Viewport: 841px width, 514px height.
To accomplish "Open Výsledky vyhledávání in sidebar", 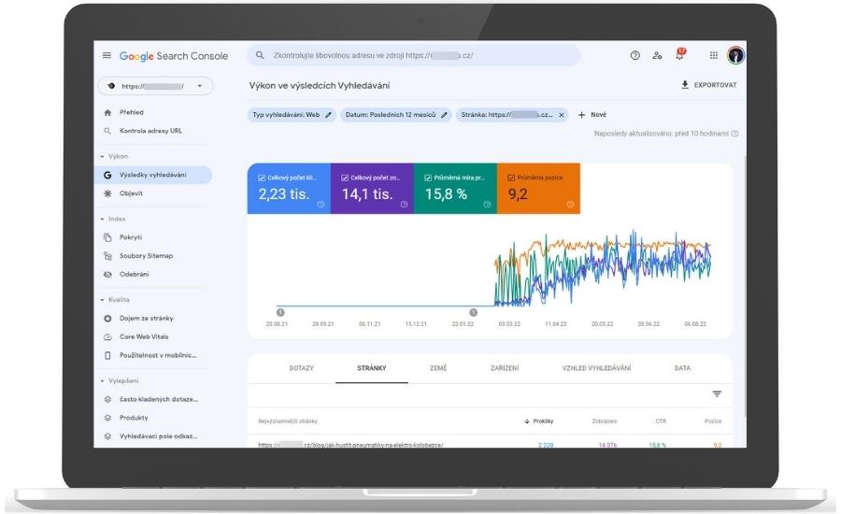I will (x=153, y=175).
